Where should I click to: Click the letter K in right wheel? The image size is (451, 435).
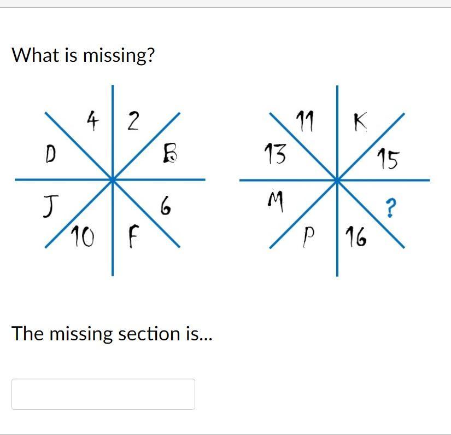pos(359,122)
